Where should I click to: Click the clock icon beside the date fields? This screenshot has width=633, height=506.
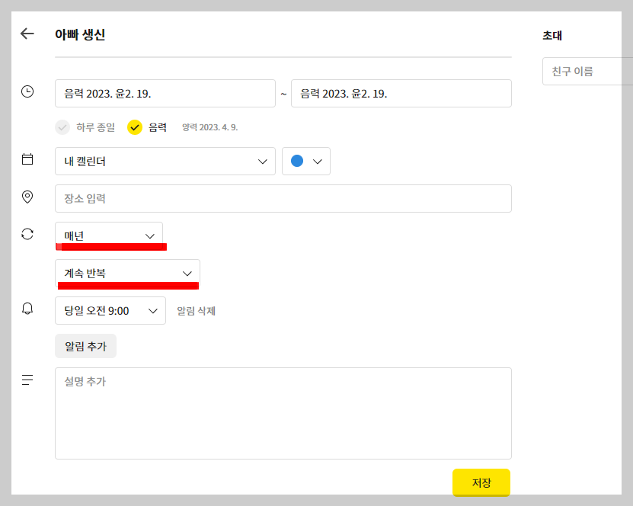(27, 91)
